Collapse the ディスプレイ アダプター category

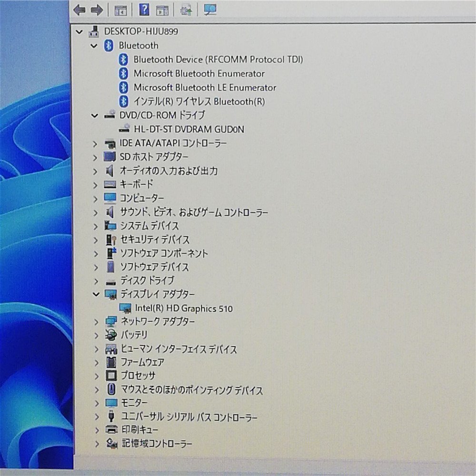click(96, 294)
